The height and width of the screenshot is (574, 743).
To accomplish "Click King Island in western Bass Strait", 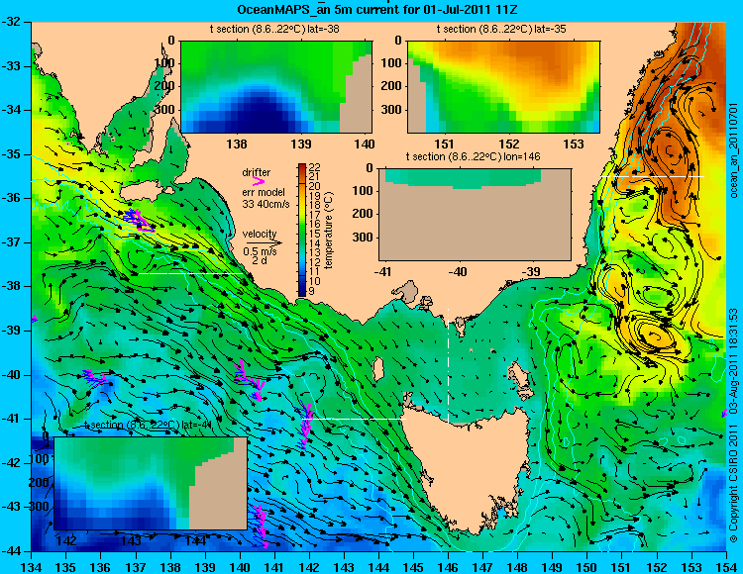I will click(378, 369).
